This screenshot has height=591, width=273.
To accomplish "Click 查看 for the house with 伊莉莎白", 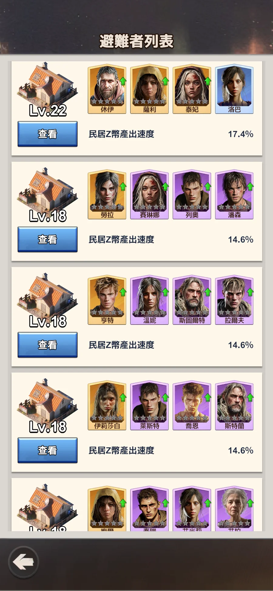I will coord(48,450).
